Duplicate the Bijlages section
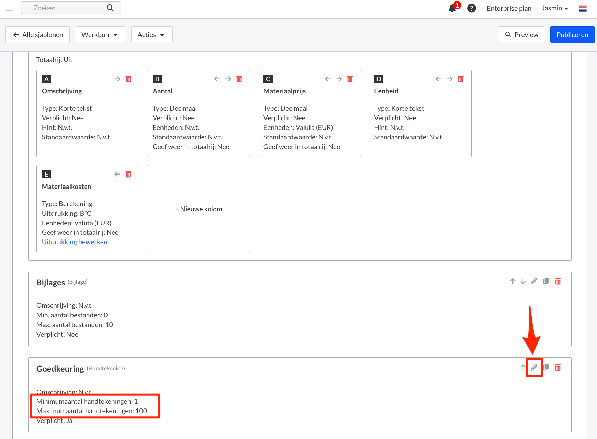 coord(546,281)
